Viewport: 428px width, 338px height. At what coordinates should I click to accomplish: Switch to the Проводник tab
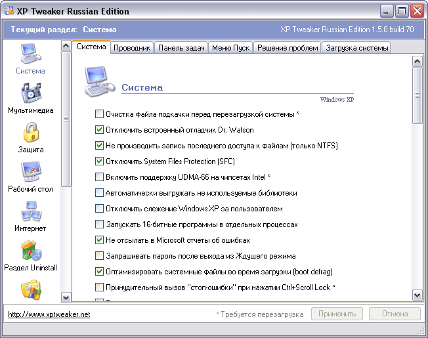132,48
